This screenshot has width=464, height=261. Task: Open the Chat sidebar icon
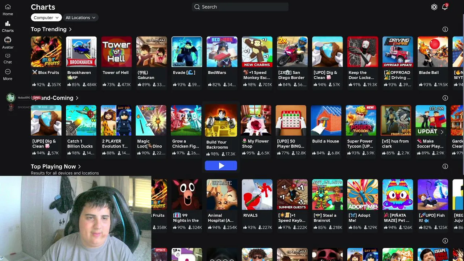point(8,56)
